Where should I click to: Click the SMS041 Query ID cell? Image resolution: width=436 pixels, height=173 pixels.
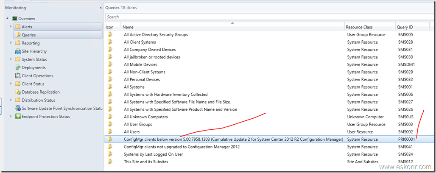pyautogui.click(x=405, y=147)
